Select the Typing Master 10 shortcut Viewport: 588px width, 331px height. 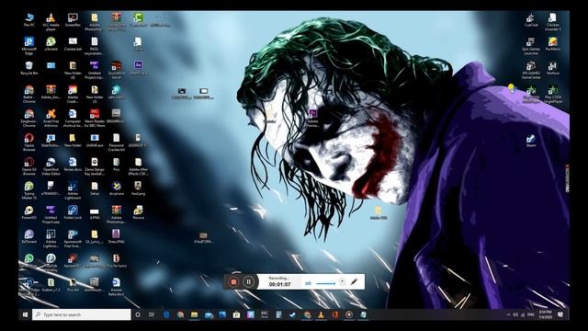(x=29, y=190)
